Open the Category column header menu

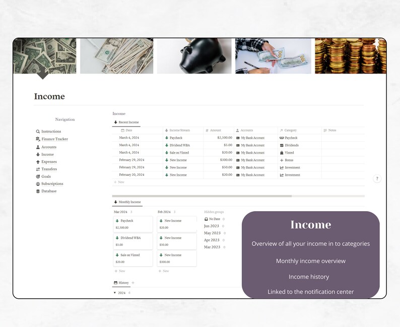[299, 130]
